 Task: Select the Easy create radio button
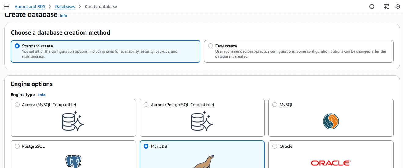tap(211, 46)
